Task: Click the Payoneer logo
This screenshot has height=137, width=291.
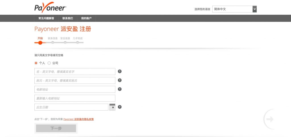Action: [x=50, y=7]
